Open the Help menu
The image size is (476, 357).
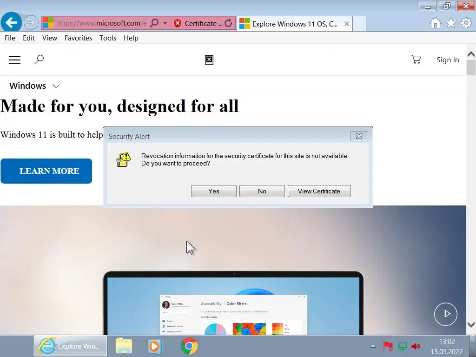coord(131,38)
